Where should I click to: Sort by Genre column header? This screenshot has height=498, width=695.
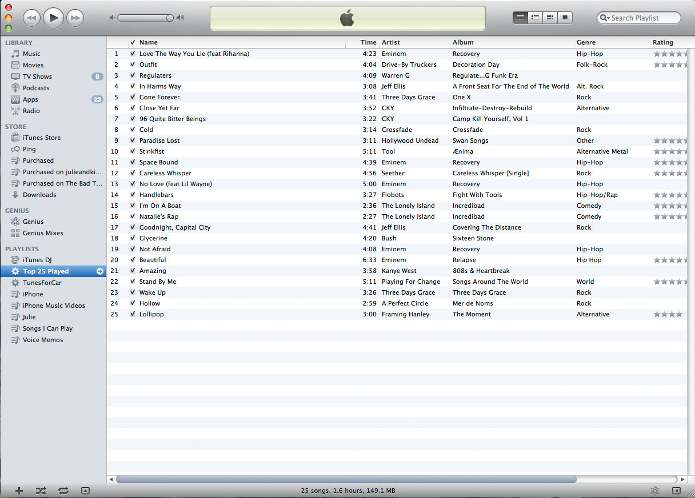point(612,42)
